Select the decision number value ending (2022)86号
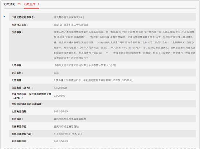This screenshot has width=200, height=149. (x=69, y=17)
